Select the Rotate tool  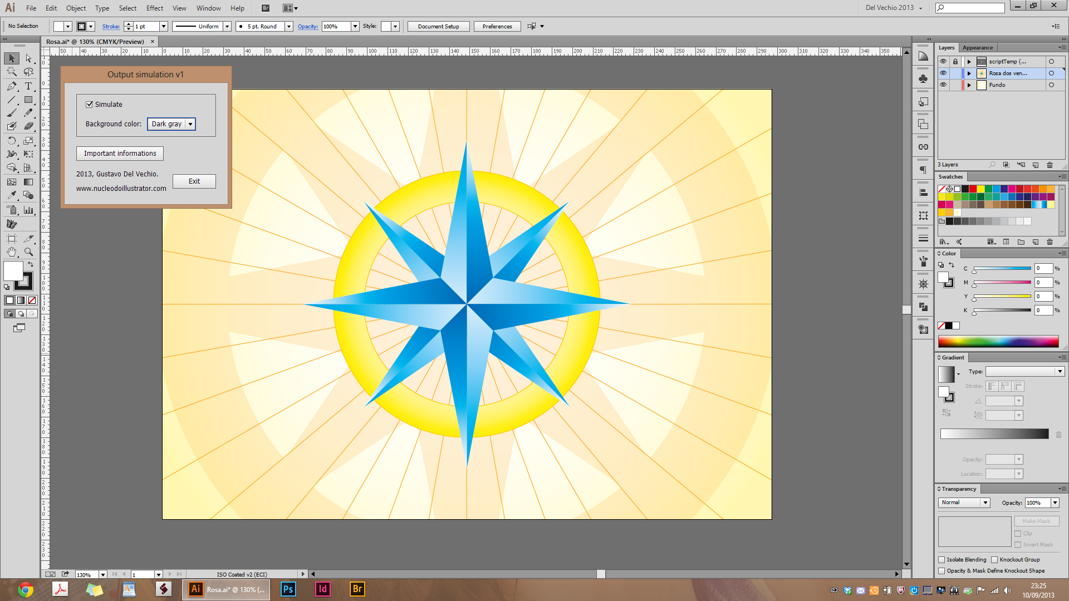(11, 141)
